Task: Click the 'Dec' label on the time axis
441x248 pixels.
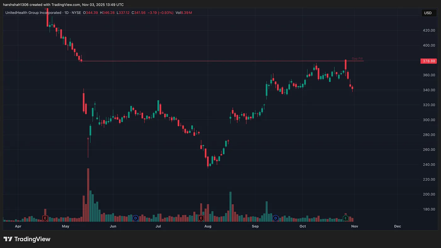Action: pos(398,226)
